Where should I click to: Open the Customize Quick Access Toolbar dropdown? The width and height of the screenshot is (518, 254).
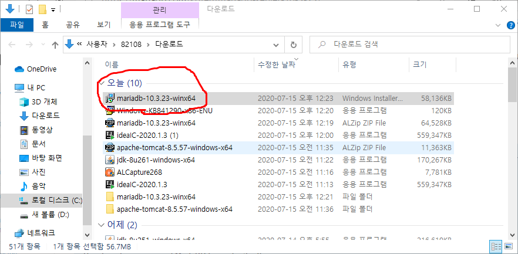pyautogui.click(x=53, y=10)
